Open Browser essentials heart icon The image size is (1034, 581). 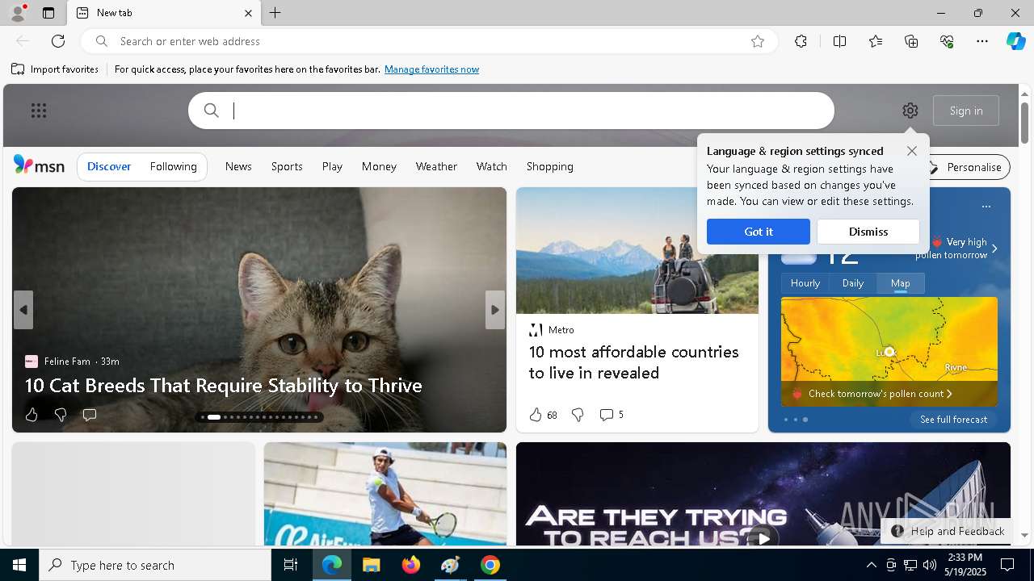(x=947, y=41)
